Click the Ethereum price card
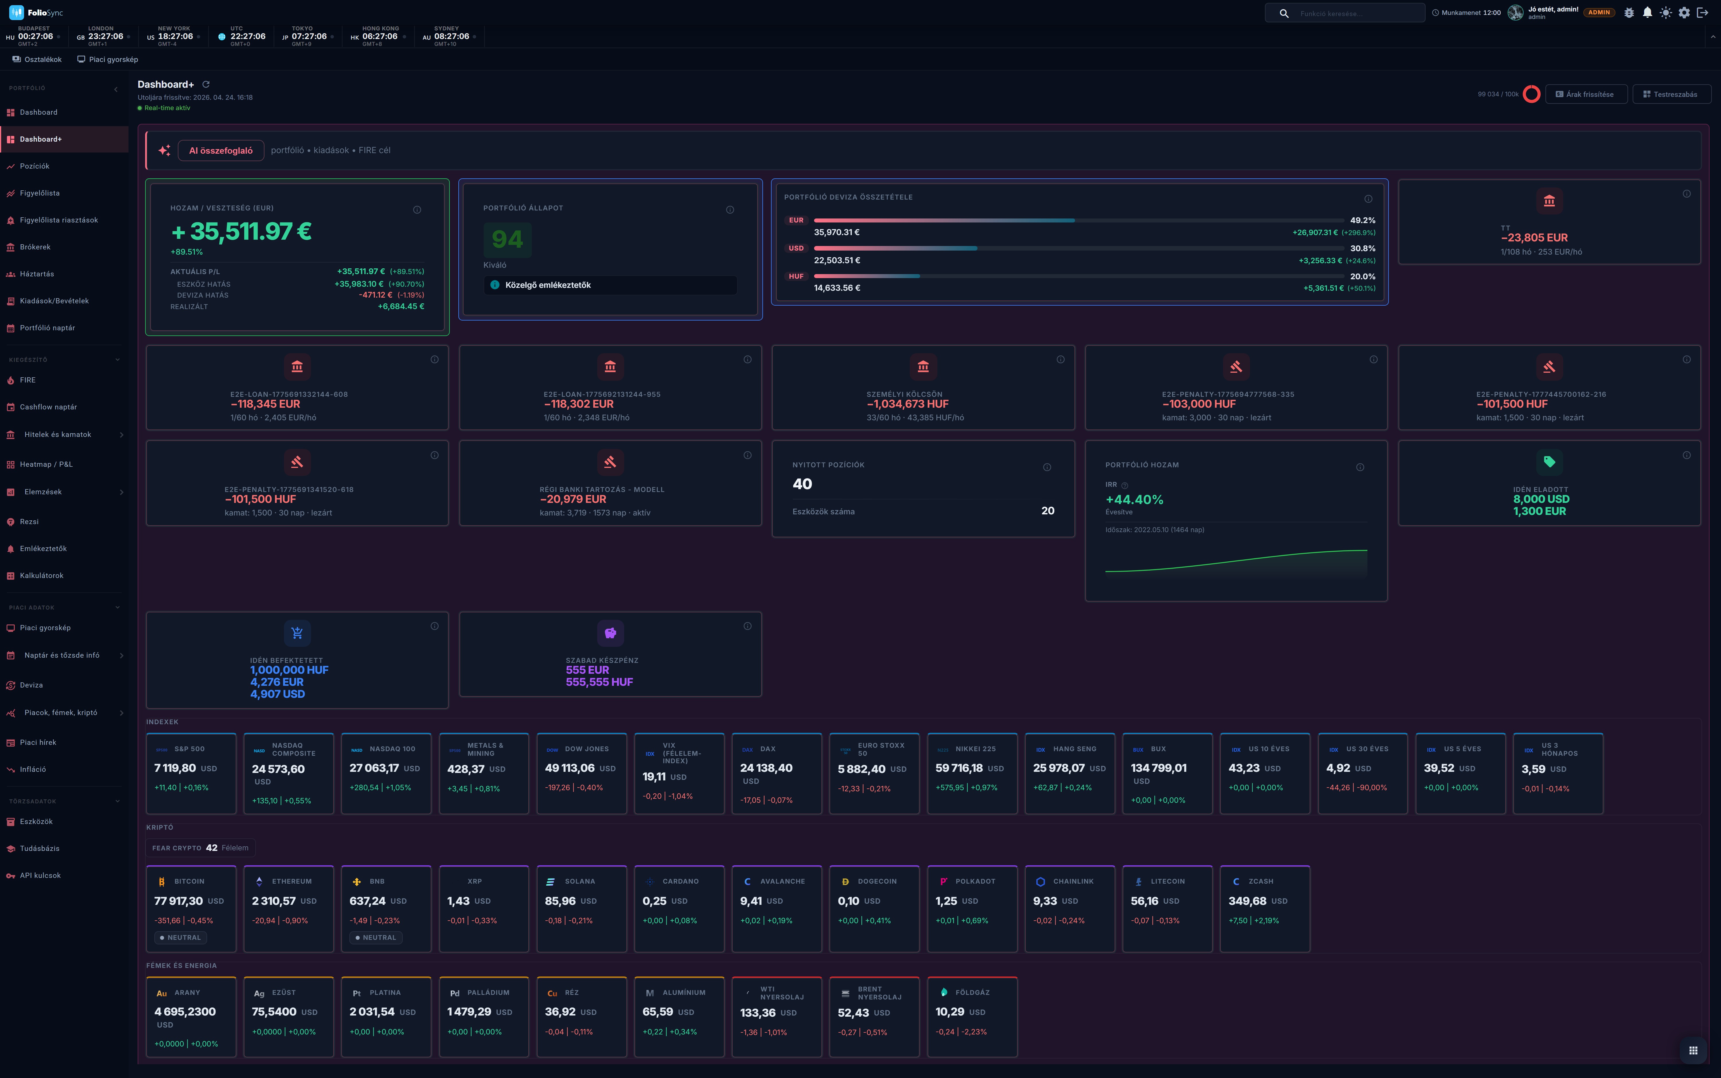The image size is (1721, 1078). (x=289, y=909)
